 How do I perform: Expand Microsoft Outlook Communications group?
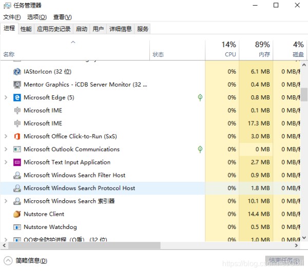(x=6, y=149)
